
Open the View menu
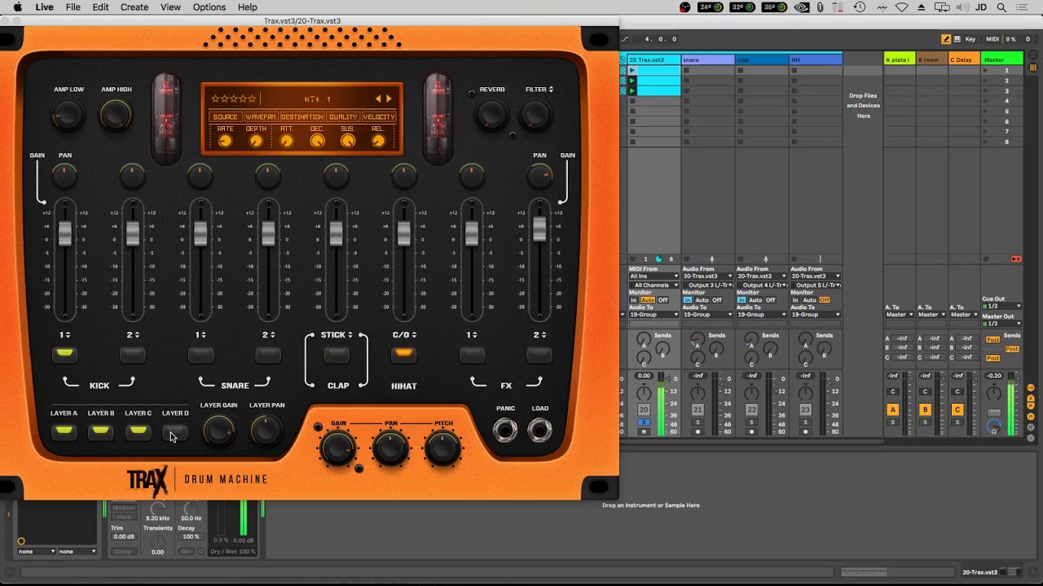click(170, 7)
